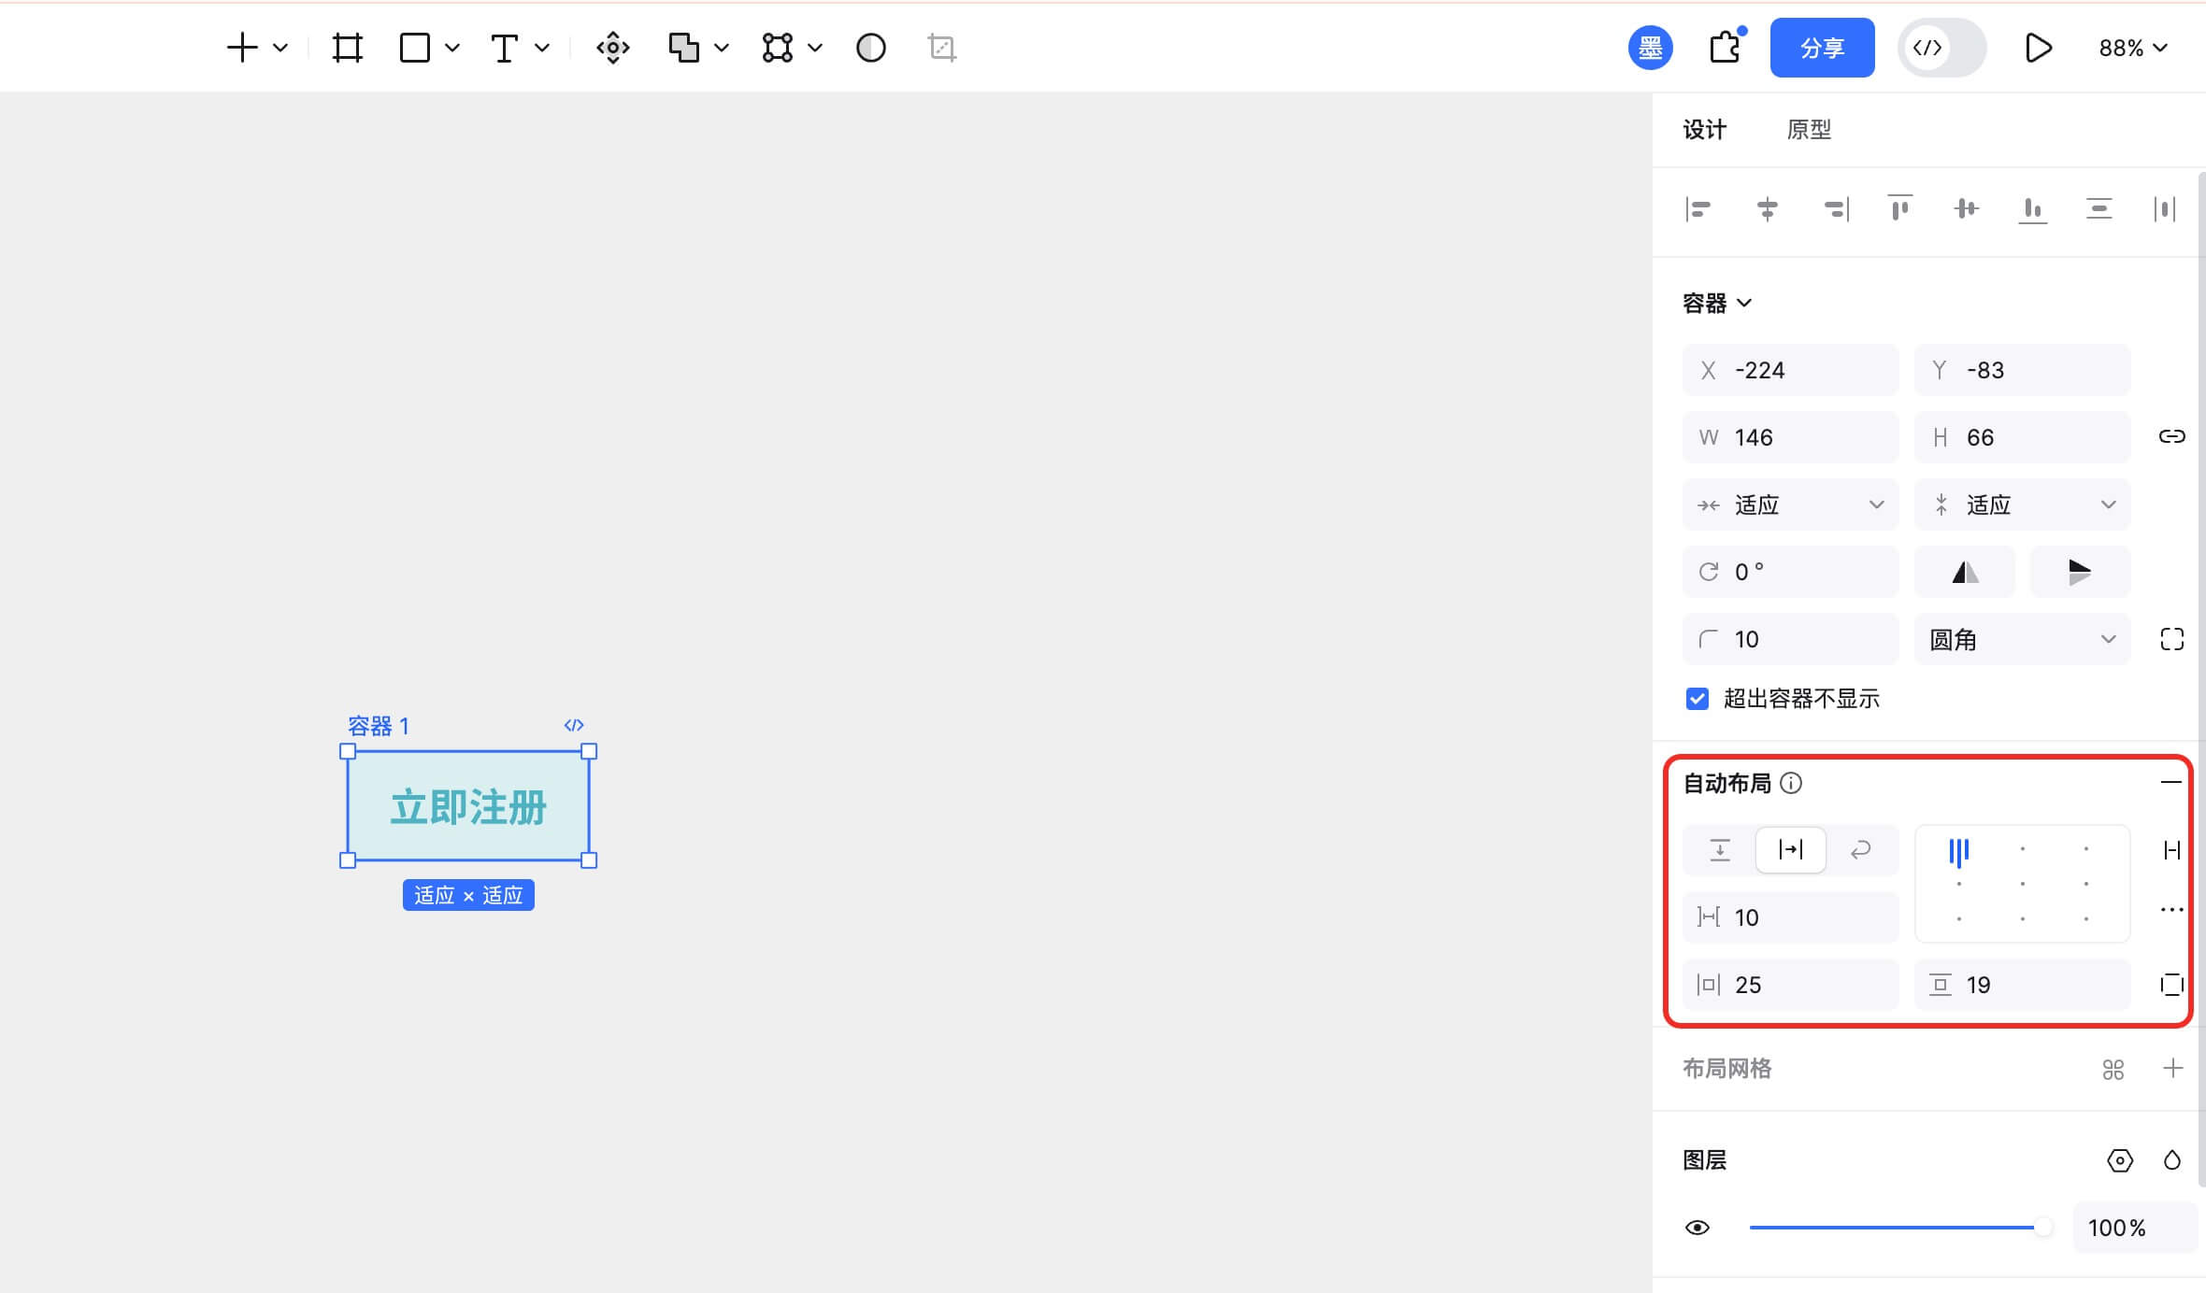Switch to the 原型 tab
The width and height of the screenshot is (2206, 1293).
click(1808, 130)
